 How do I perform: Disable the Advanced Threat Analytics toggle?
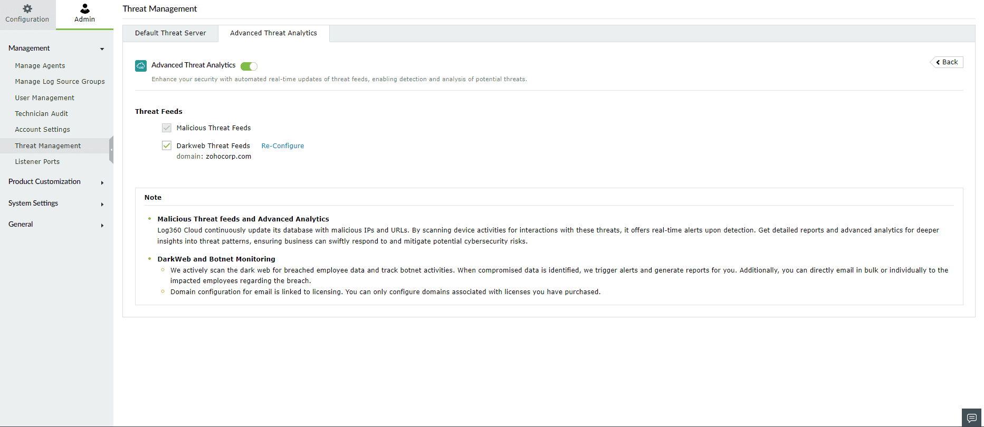pos(249,66)
